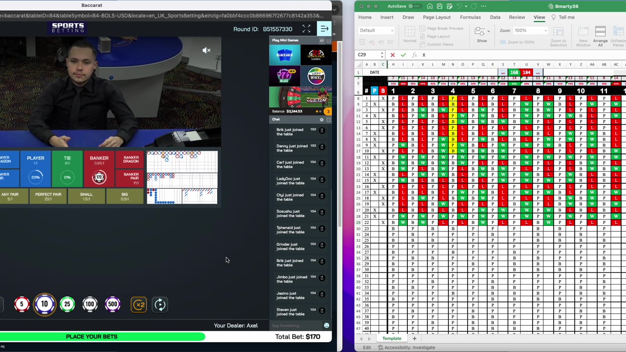Enter fullscreen mode in Baccarat window
626x352 pixels.
(x=306, y=29)
